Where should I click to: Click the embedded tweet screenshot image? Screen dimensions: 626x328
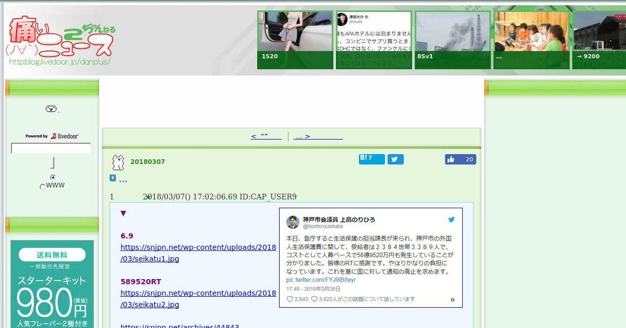point(371,258)
